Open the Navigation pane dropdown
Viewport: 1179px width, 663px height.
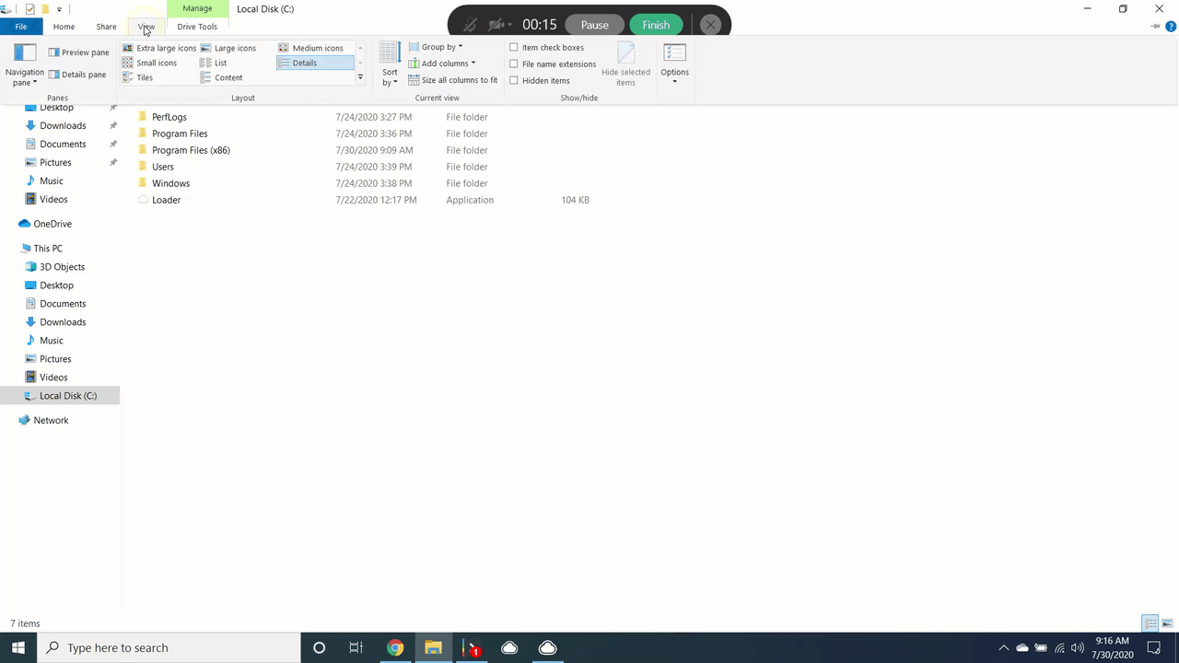[25, 64]
